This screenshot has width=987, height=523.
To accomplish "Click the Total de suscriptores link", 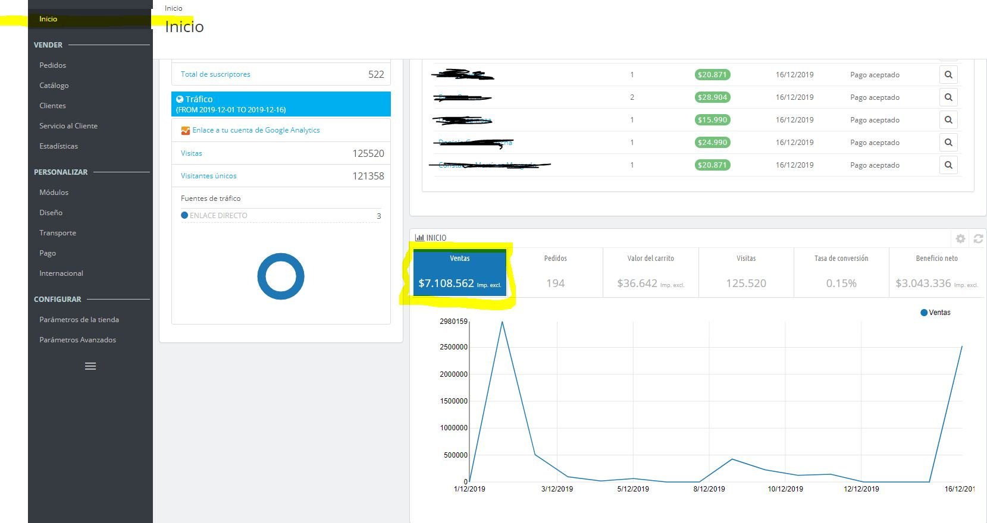I will tap(215, 74).
